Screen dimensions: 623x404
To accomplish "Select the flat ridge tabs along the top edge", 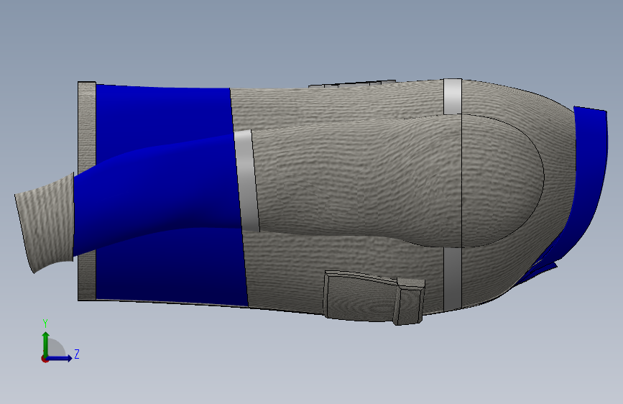I will coord(351,84).
